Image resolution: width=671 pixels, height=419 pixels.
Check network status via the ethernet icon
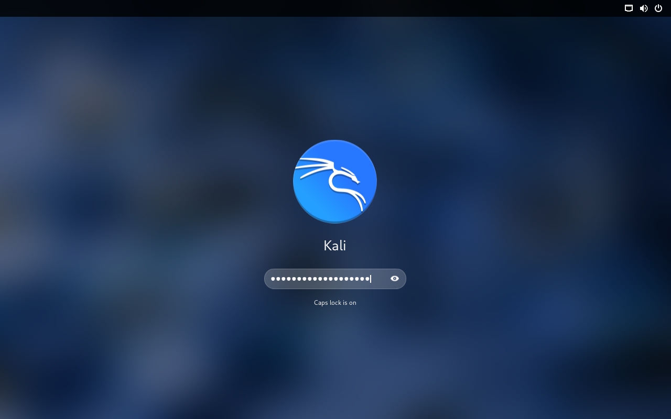(629, 8)
